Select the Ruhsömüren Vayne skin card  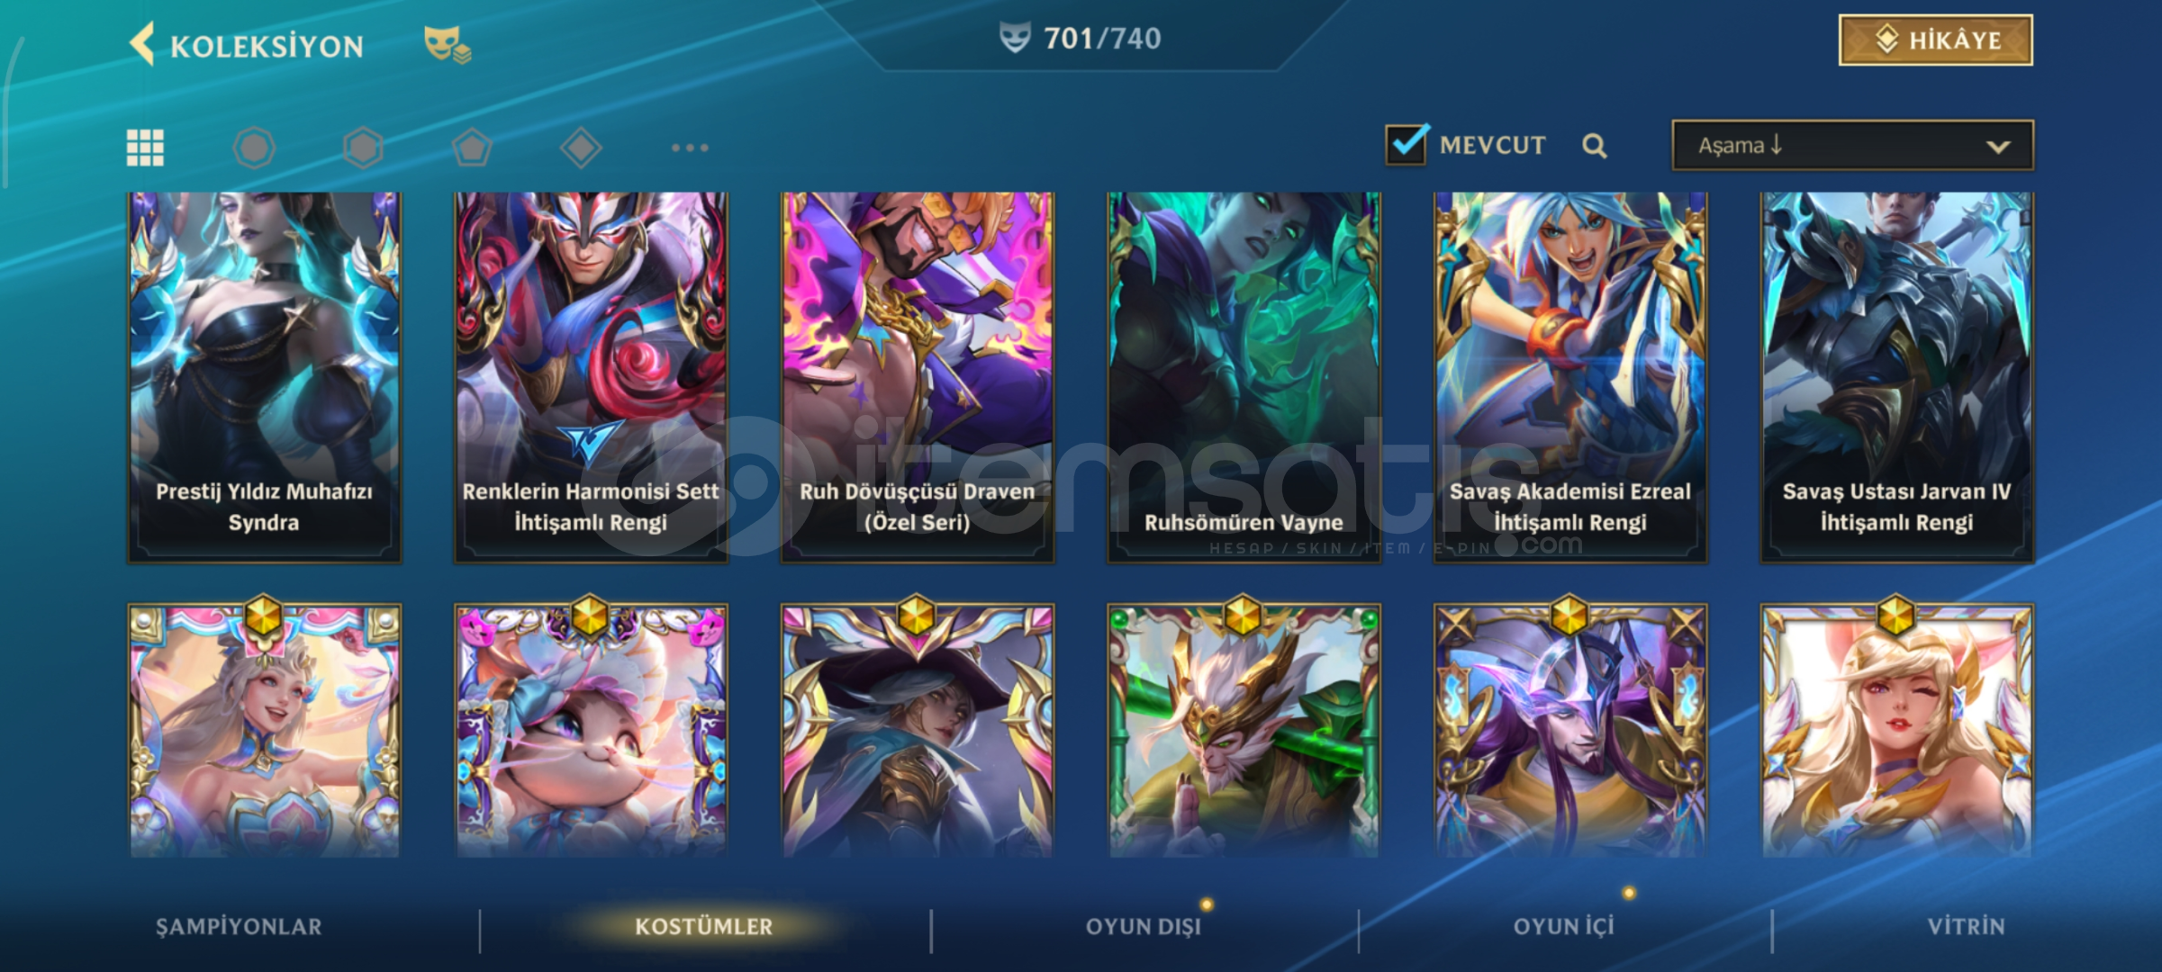click(1244, 377)
